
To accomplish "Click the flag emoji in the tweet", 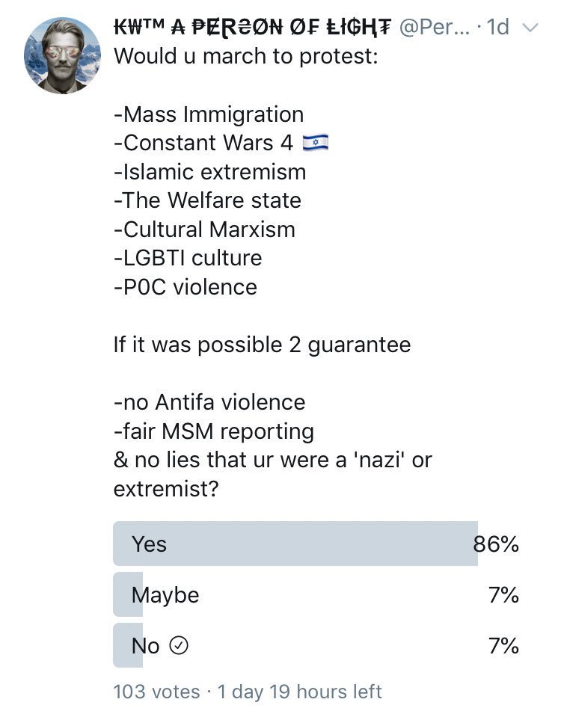I will click(x=316, y=144).
